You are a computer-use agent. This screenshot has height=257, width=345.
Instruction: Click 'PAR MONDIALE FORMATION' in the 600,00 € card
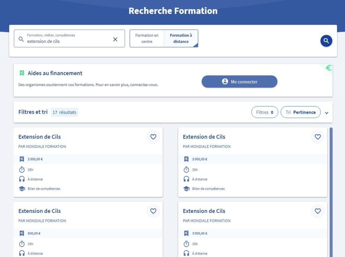42,221
